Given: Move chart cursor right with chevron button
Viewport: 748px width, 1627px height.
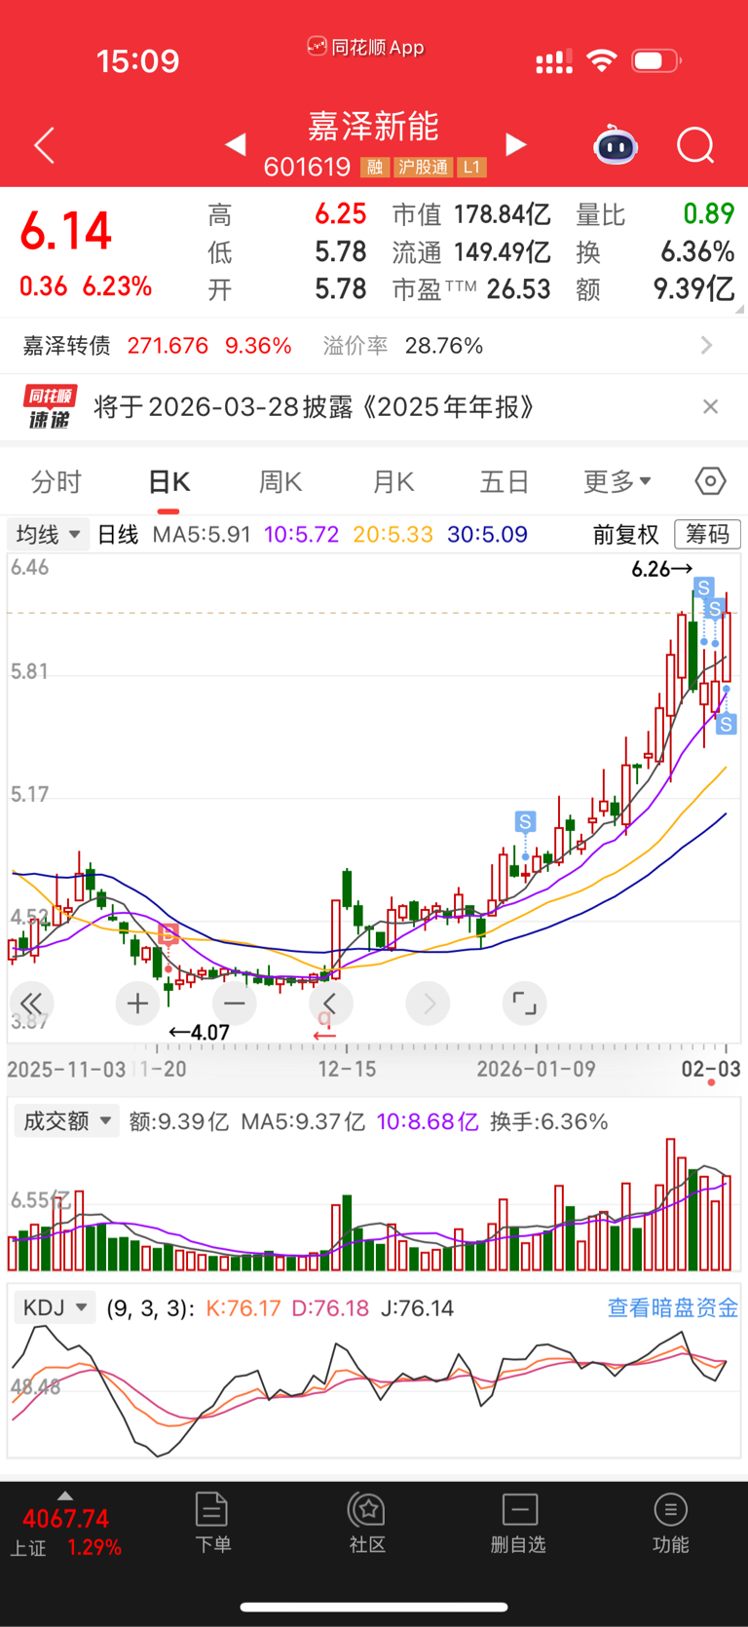Looking at the screenshot, I should (x=429, y=1003).
